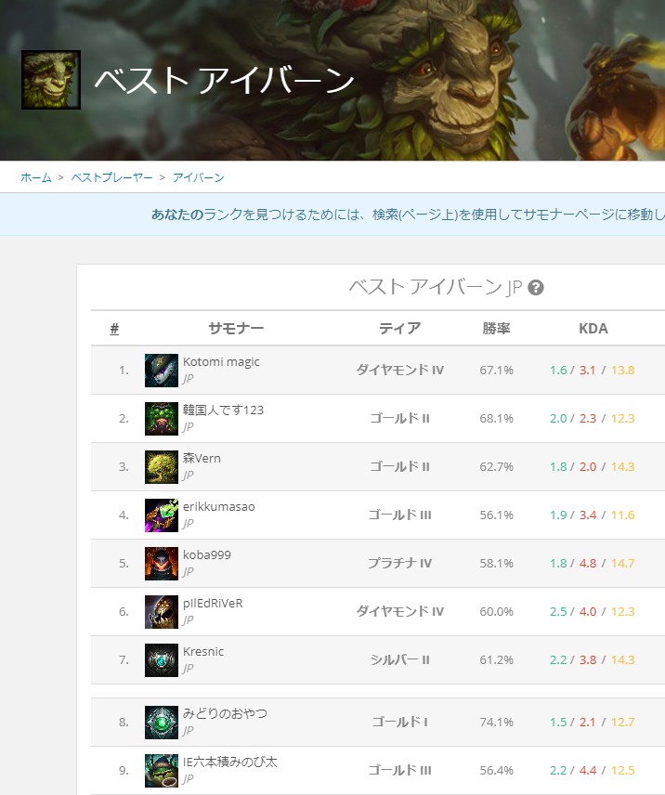The width and height of the screenshot is (665, 795).
Task: Open みどりのおやつ summoner profile
Action: point(225,714)
